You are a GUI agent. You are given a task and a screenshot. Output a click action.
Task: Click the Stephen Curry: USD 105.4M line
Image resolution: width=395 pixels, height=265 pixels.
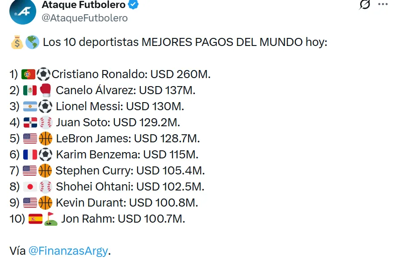130,170
